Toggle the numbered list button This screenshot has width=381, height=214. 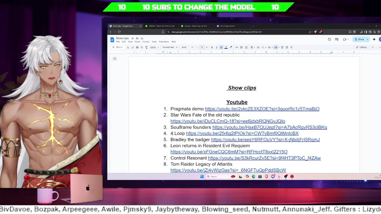276,47
